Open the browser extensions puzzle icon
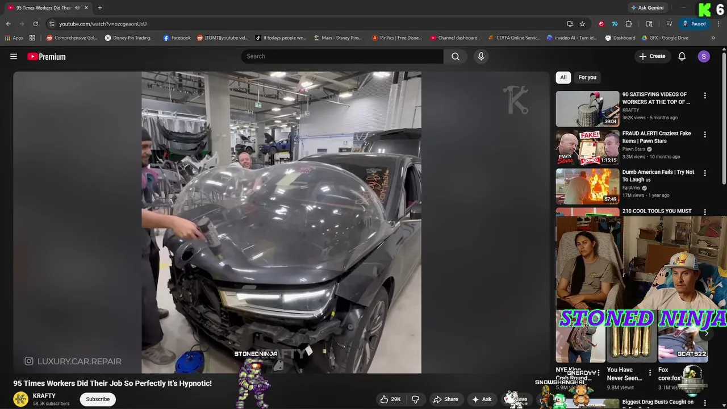 pos(629,24)
